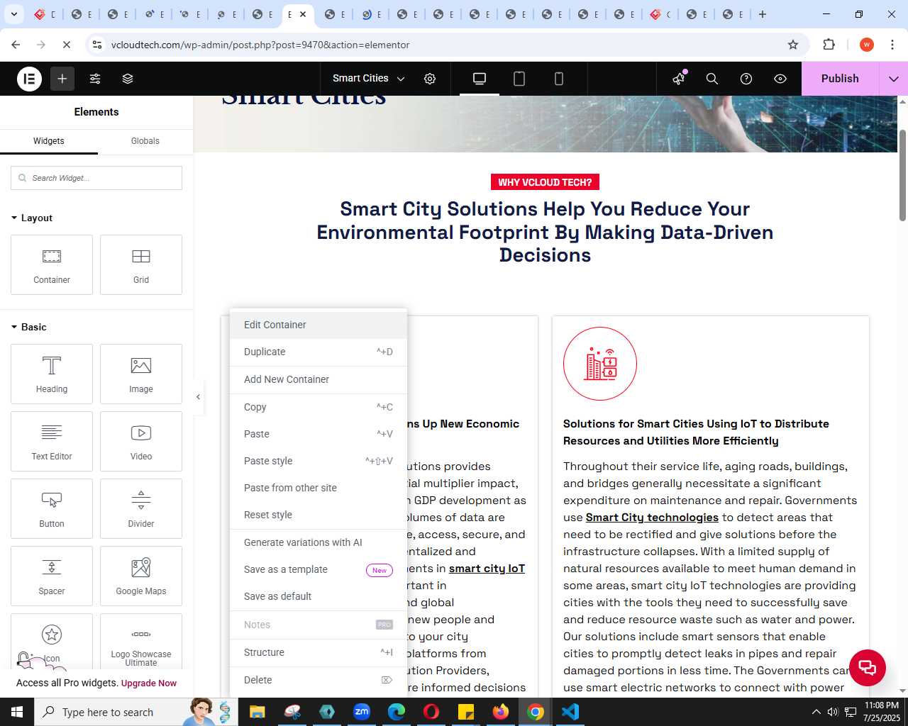Image resolution: width=908 pixels, height=726 pixels.
Task: Select the Container widget
Action: point(52,264)
